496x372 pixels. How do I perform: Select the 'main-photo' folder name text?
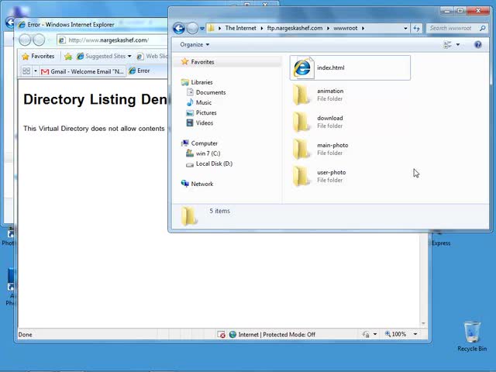pyautogui.click(x=332, y=145)
